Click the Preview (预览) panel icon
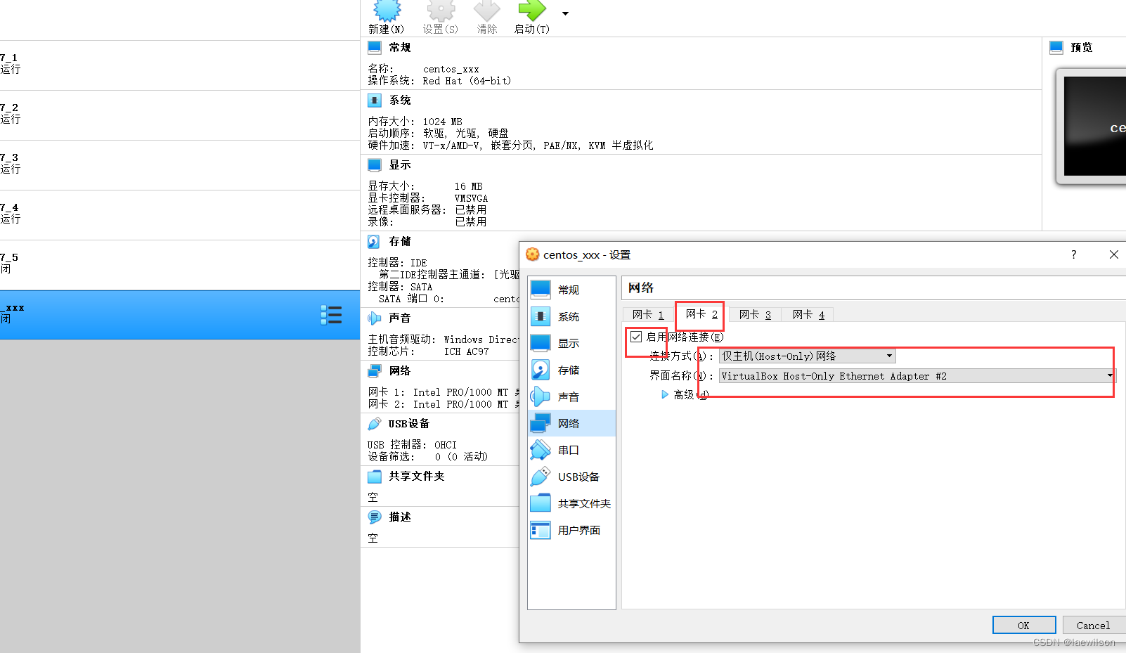 [1056, 47]
